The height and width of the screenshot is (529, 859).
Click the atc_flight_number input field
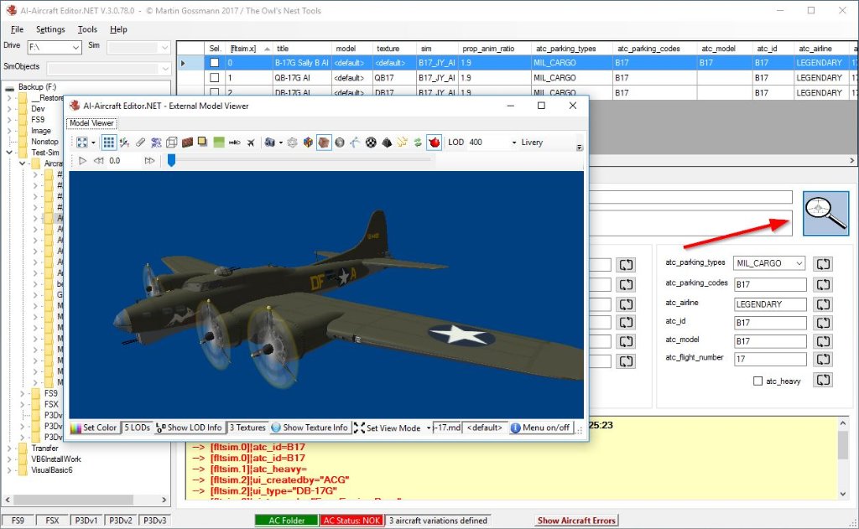770,360
